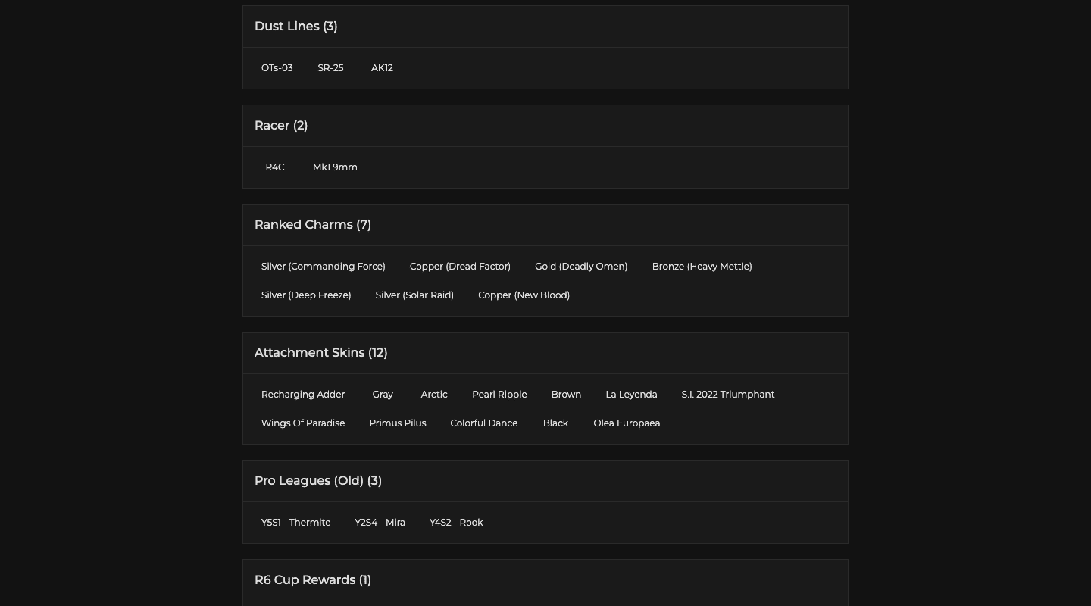1091x606 pixels.
Task: Select the OTs-03 Dust Lines item
Action: (x=277, y=68)
